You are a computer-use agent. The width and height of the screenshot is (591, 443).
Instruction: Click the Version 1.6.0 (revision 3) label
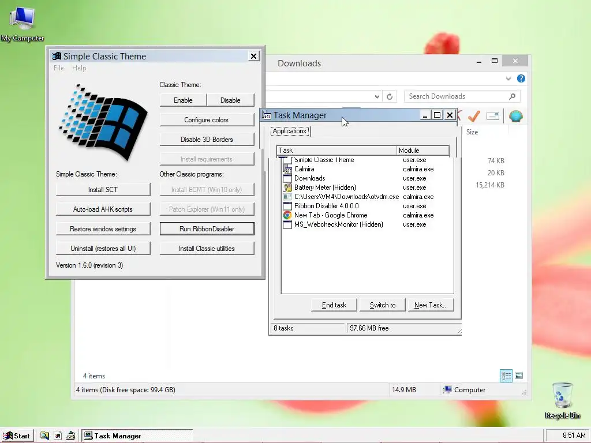point(89,265)
